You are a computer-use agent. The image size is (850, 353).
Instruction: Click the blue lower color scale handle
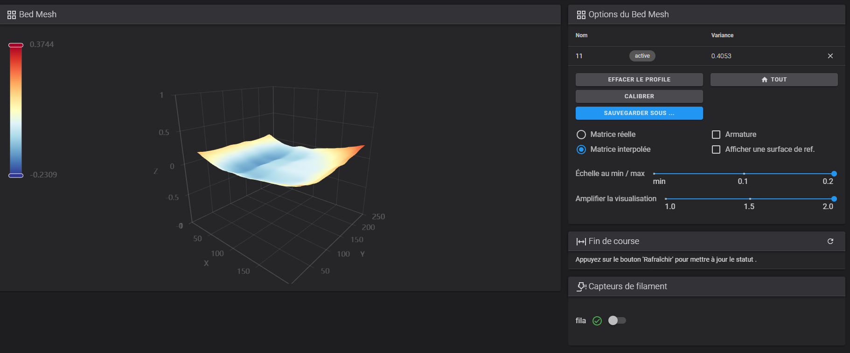point(16,176)
